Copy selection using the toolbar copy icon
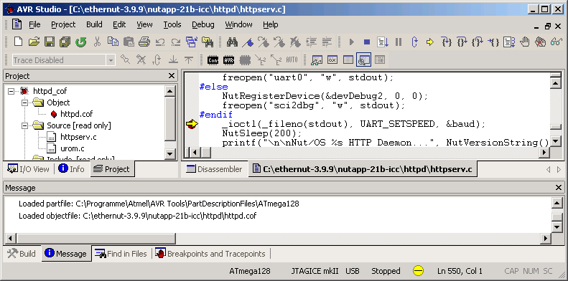The width and height of the screenshot is (568, 281). coord(113,42)
